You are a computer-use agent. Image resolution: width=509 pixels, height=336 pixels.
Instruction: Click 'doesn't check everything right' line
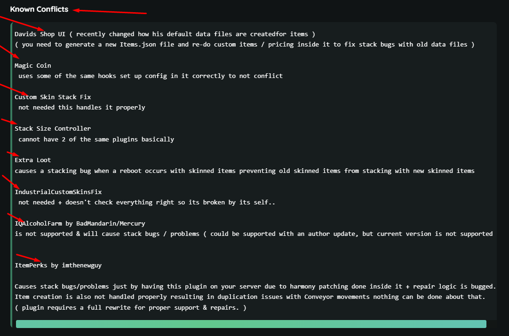(147, 202)
